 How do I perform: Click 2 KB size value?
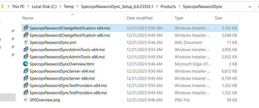(x=233, y=64)
